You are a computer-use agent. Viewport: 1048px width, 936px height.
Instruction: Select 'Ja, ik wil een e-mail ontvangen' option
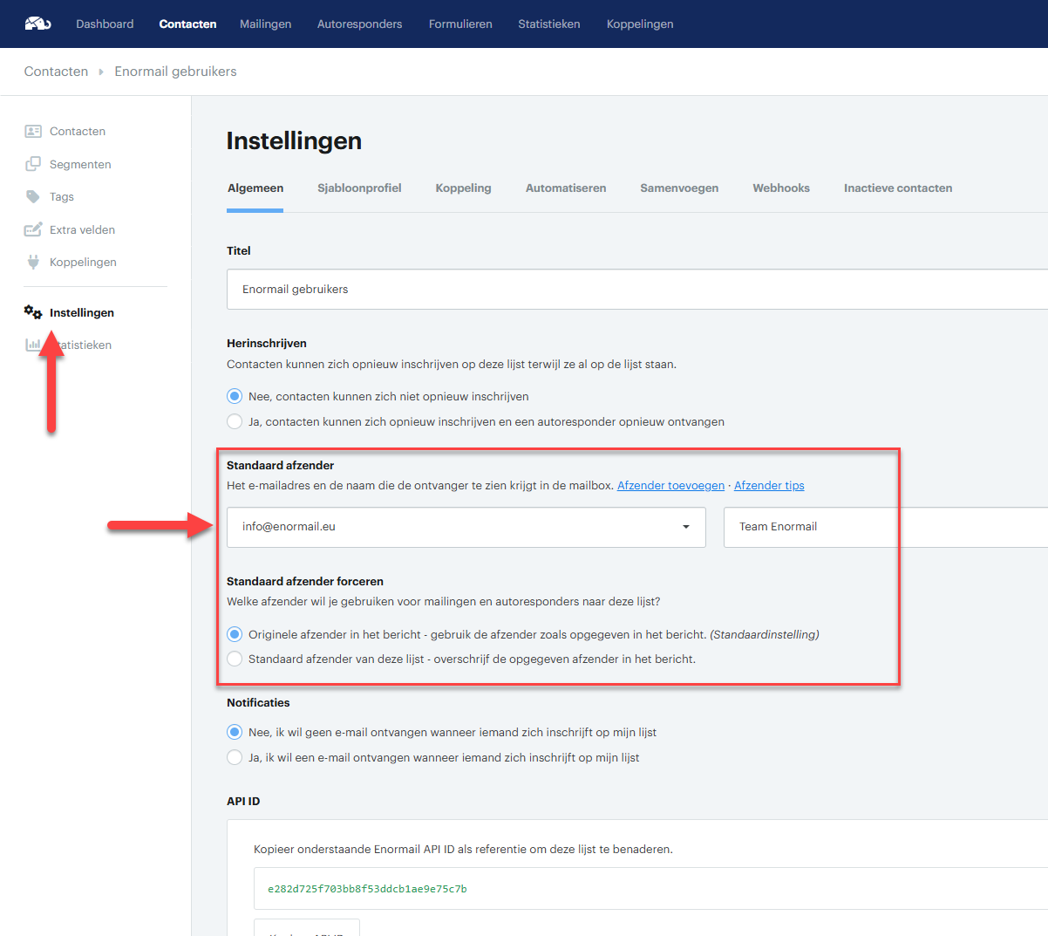tap(235, 757)
